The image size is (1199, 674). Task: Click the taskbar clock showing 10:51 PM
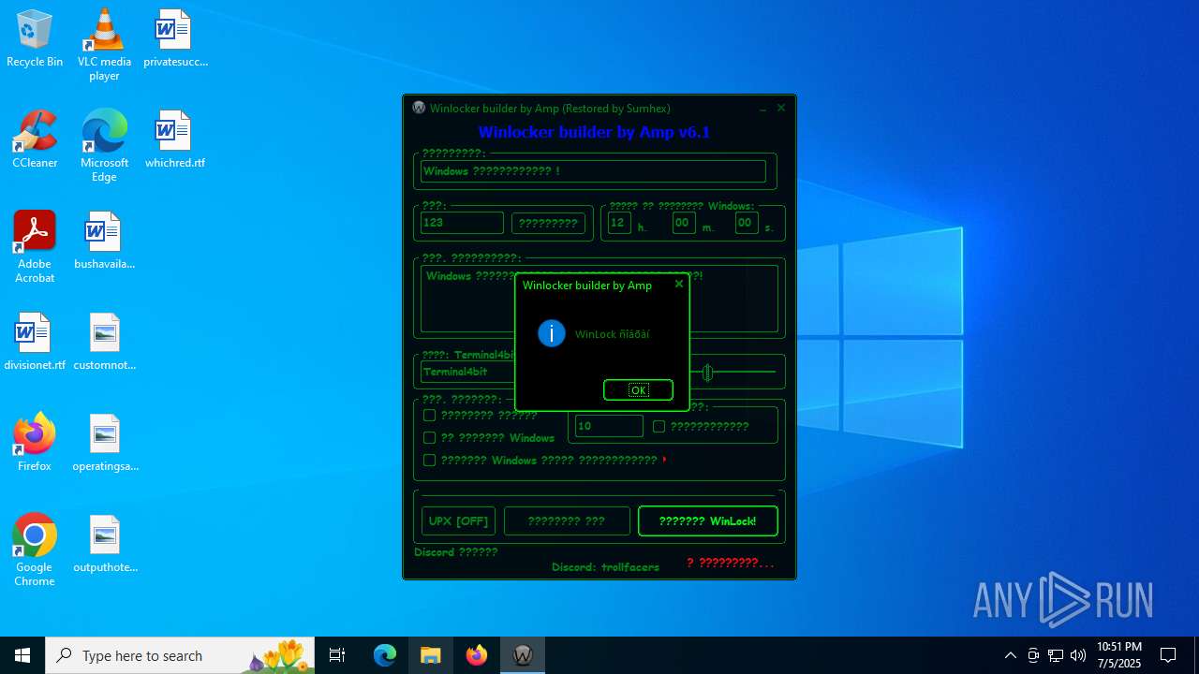pos(1119,655)
